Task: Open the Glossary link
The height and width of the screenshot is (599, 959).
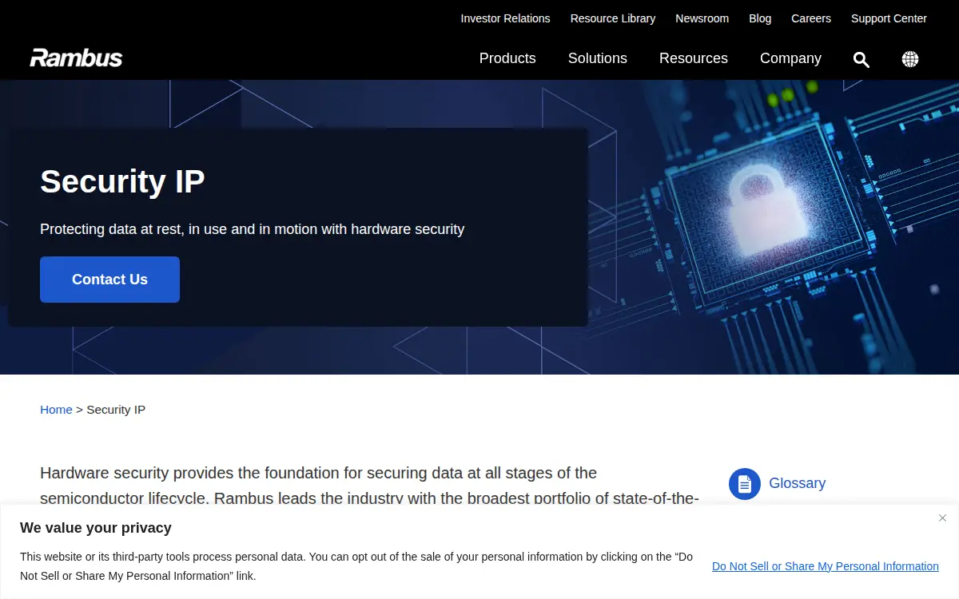Action: pyautogui.click(x=797, y=483)
